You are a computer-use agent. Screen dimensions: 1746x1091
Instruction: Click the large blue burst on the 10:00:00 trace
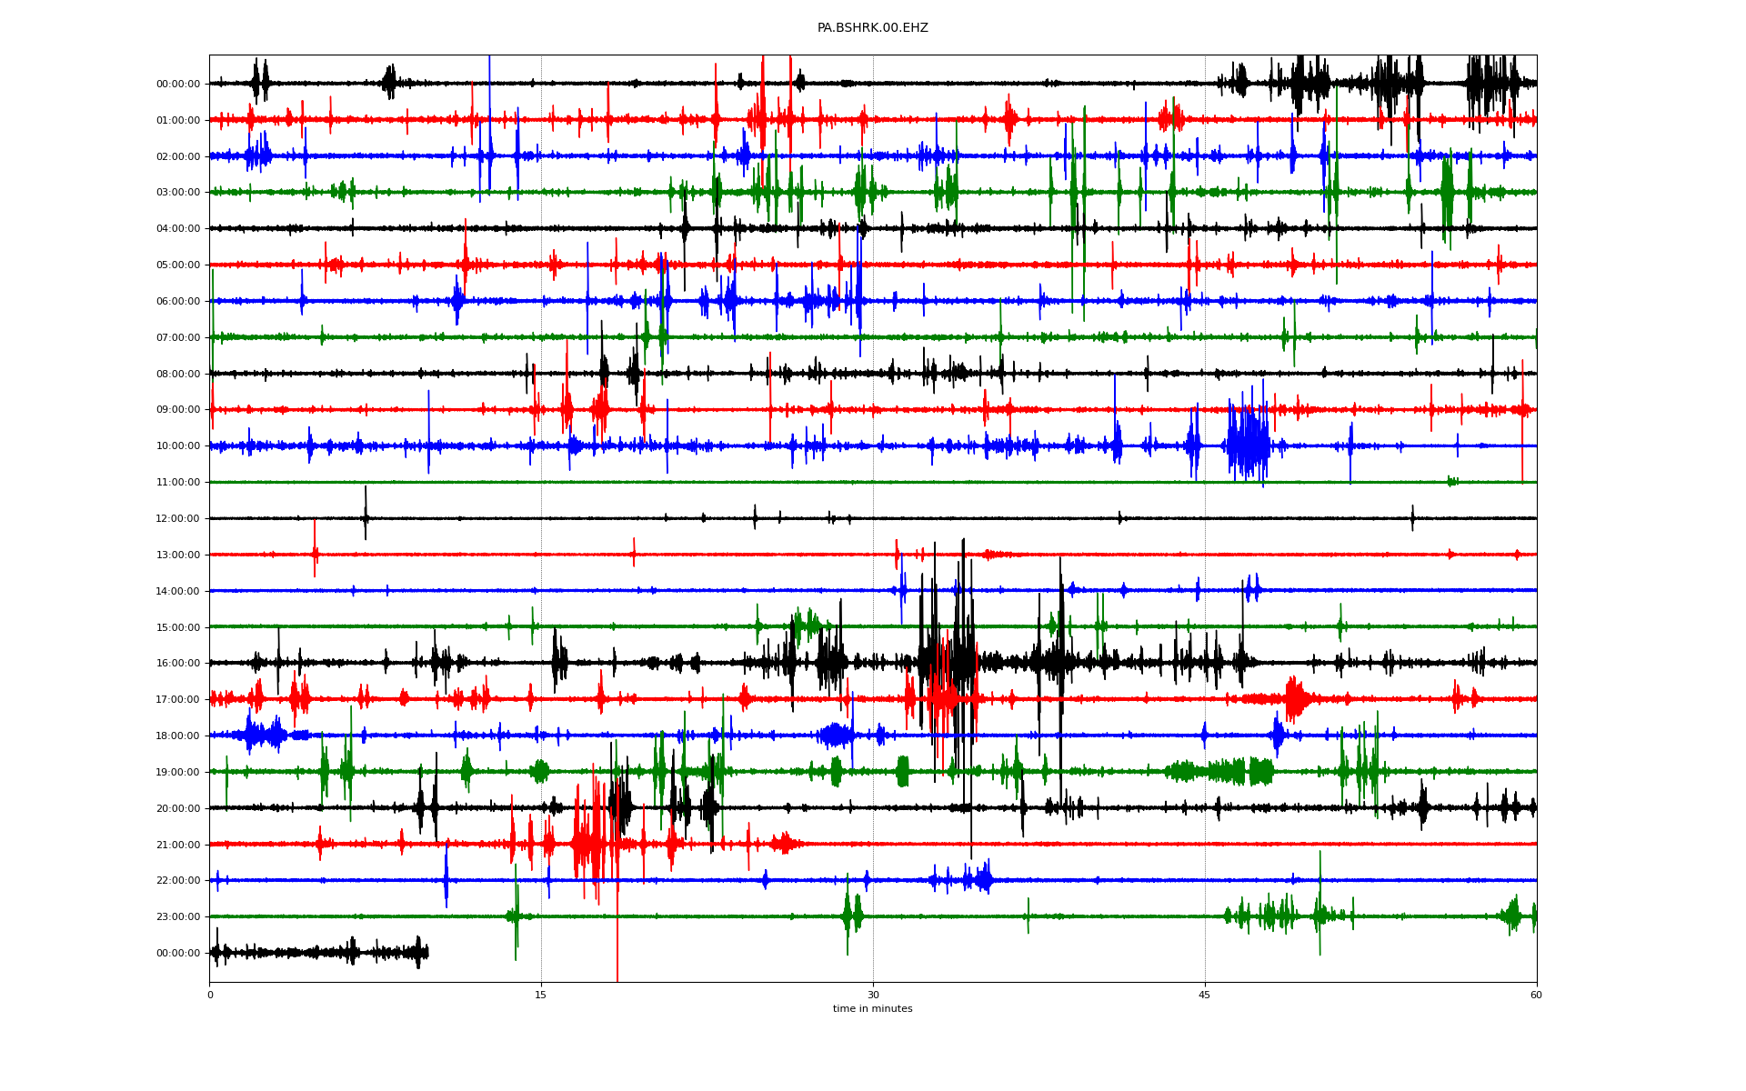1248,445
